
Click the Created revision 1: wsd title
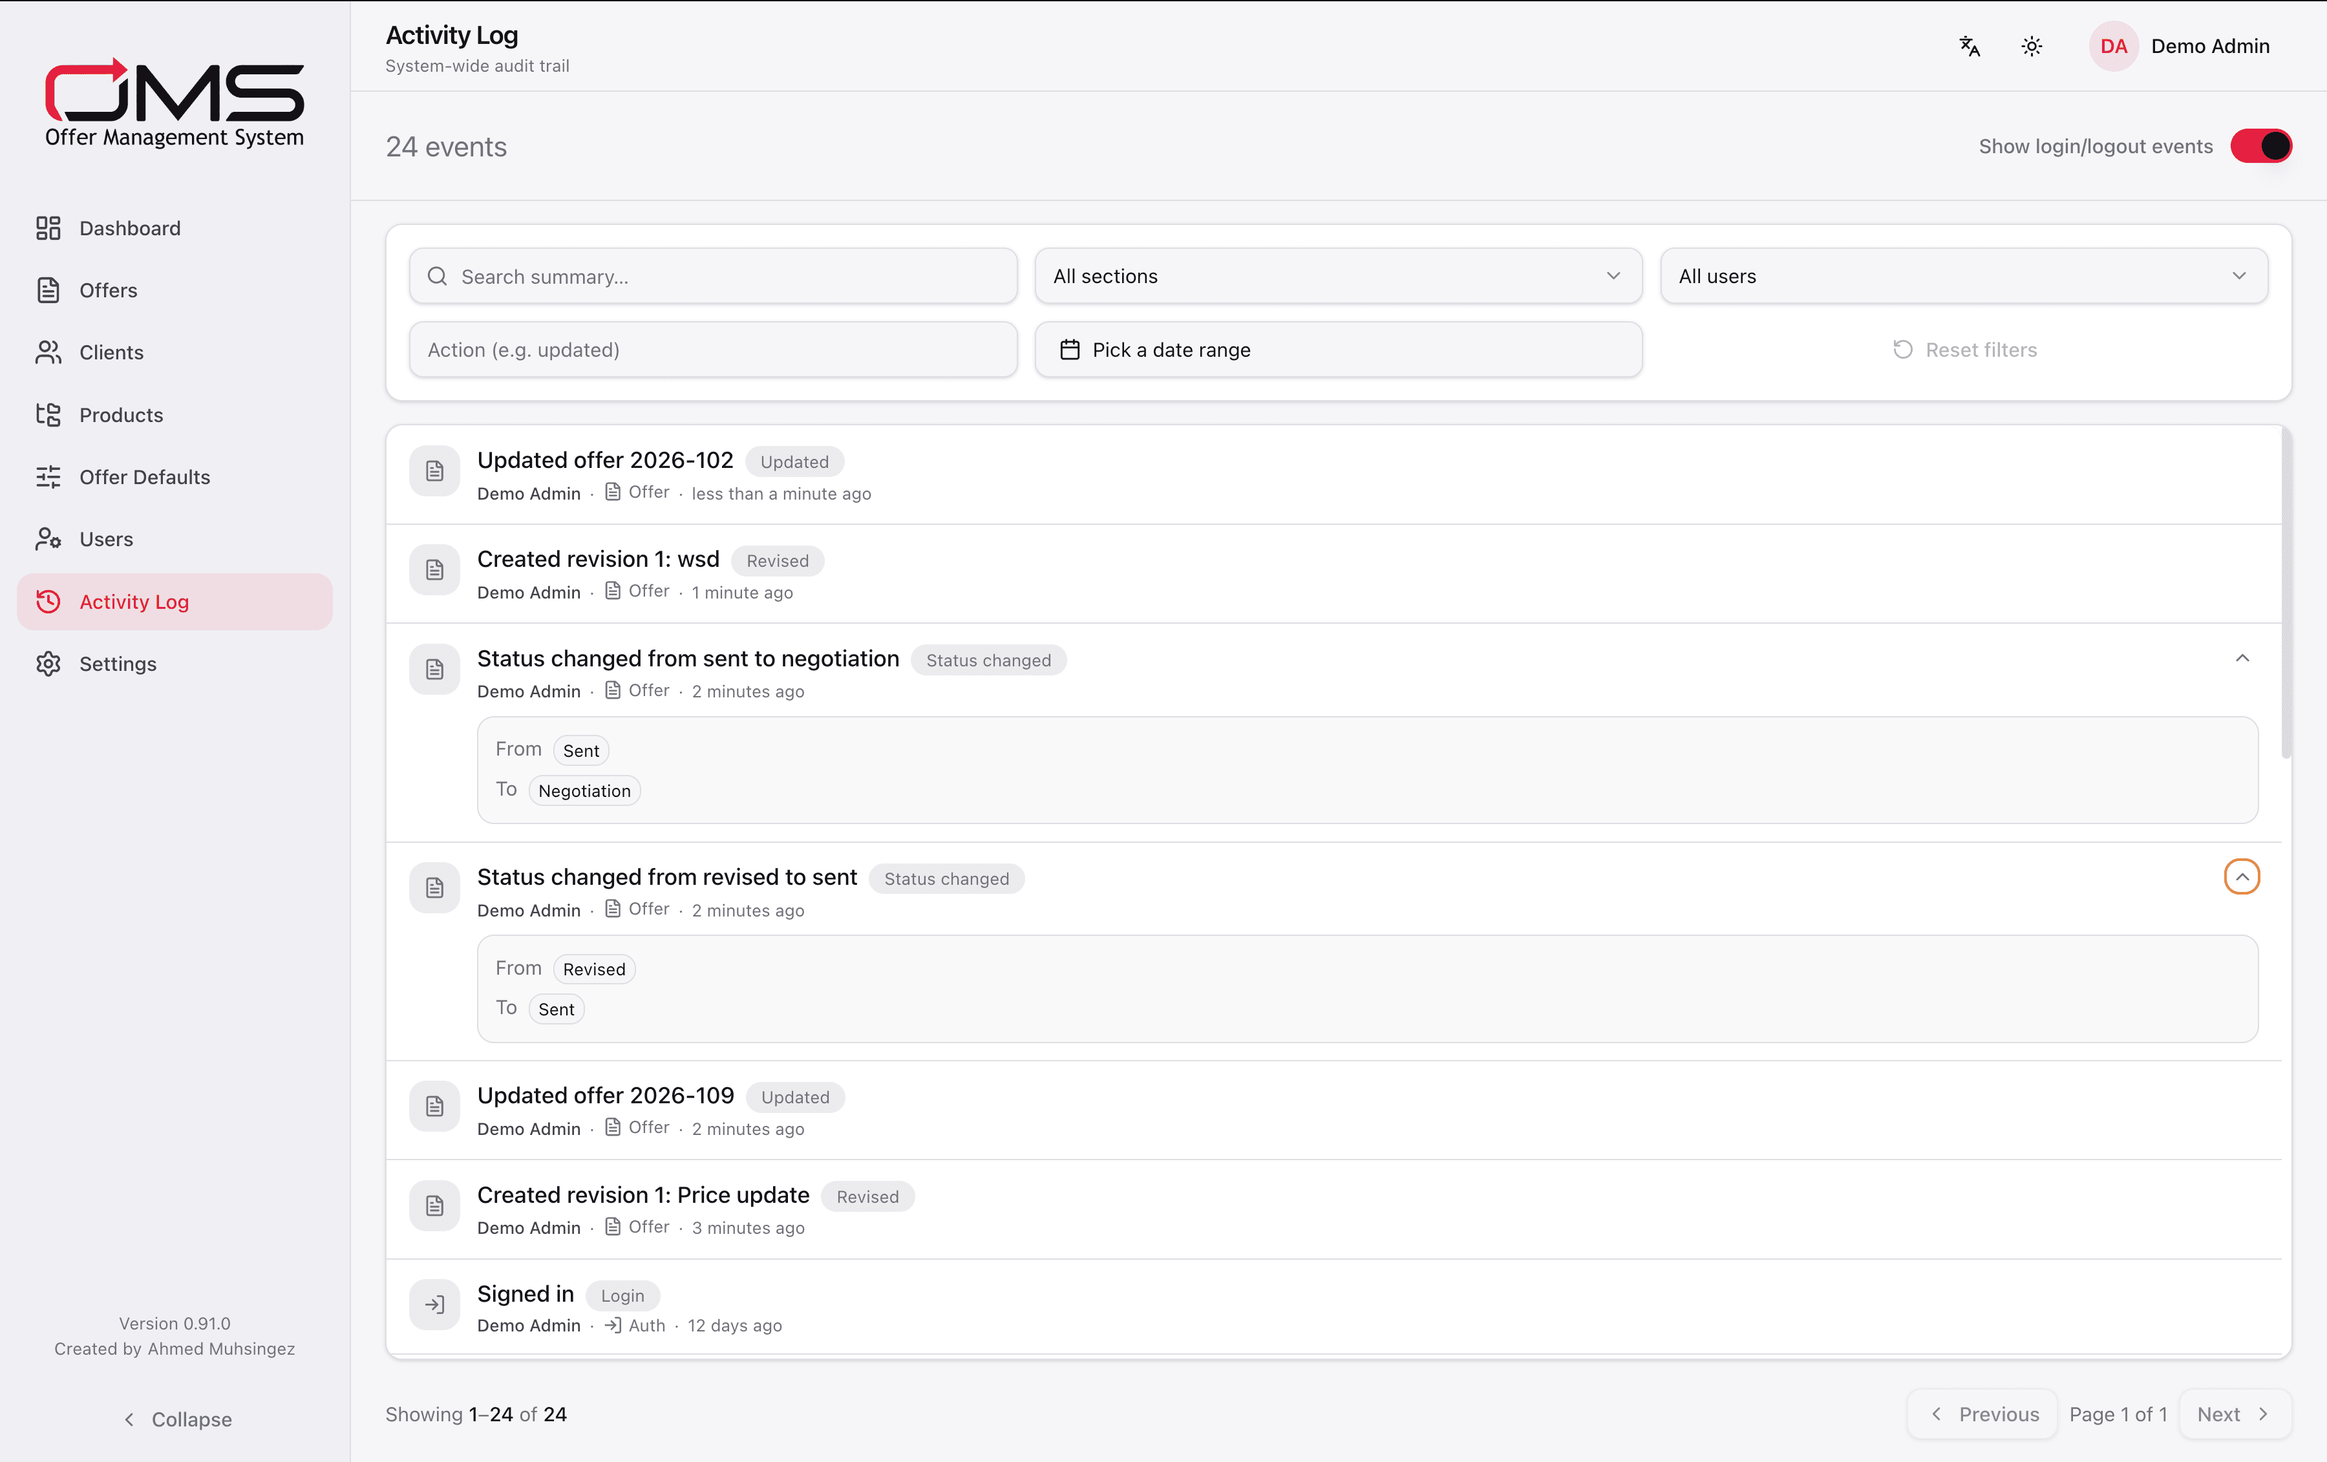pos(598,558)
